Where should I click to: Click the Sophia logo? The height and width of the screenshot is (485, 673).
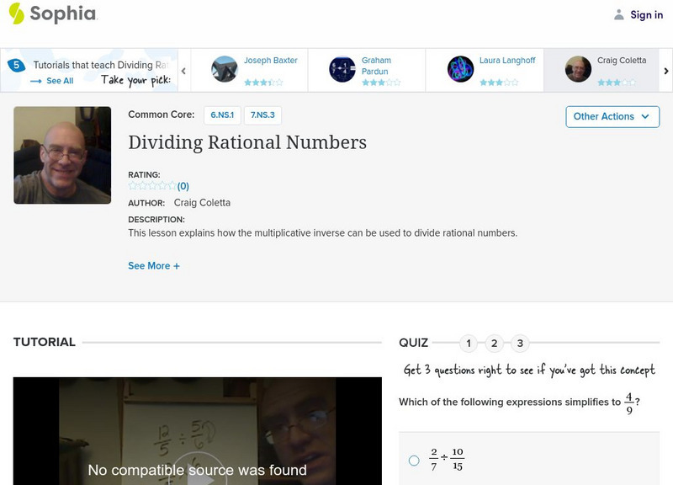pyautogui.click(x=52, y=13)
